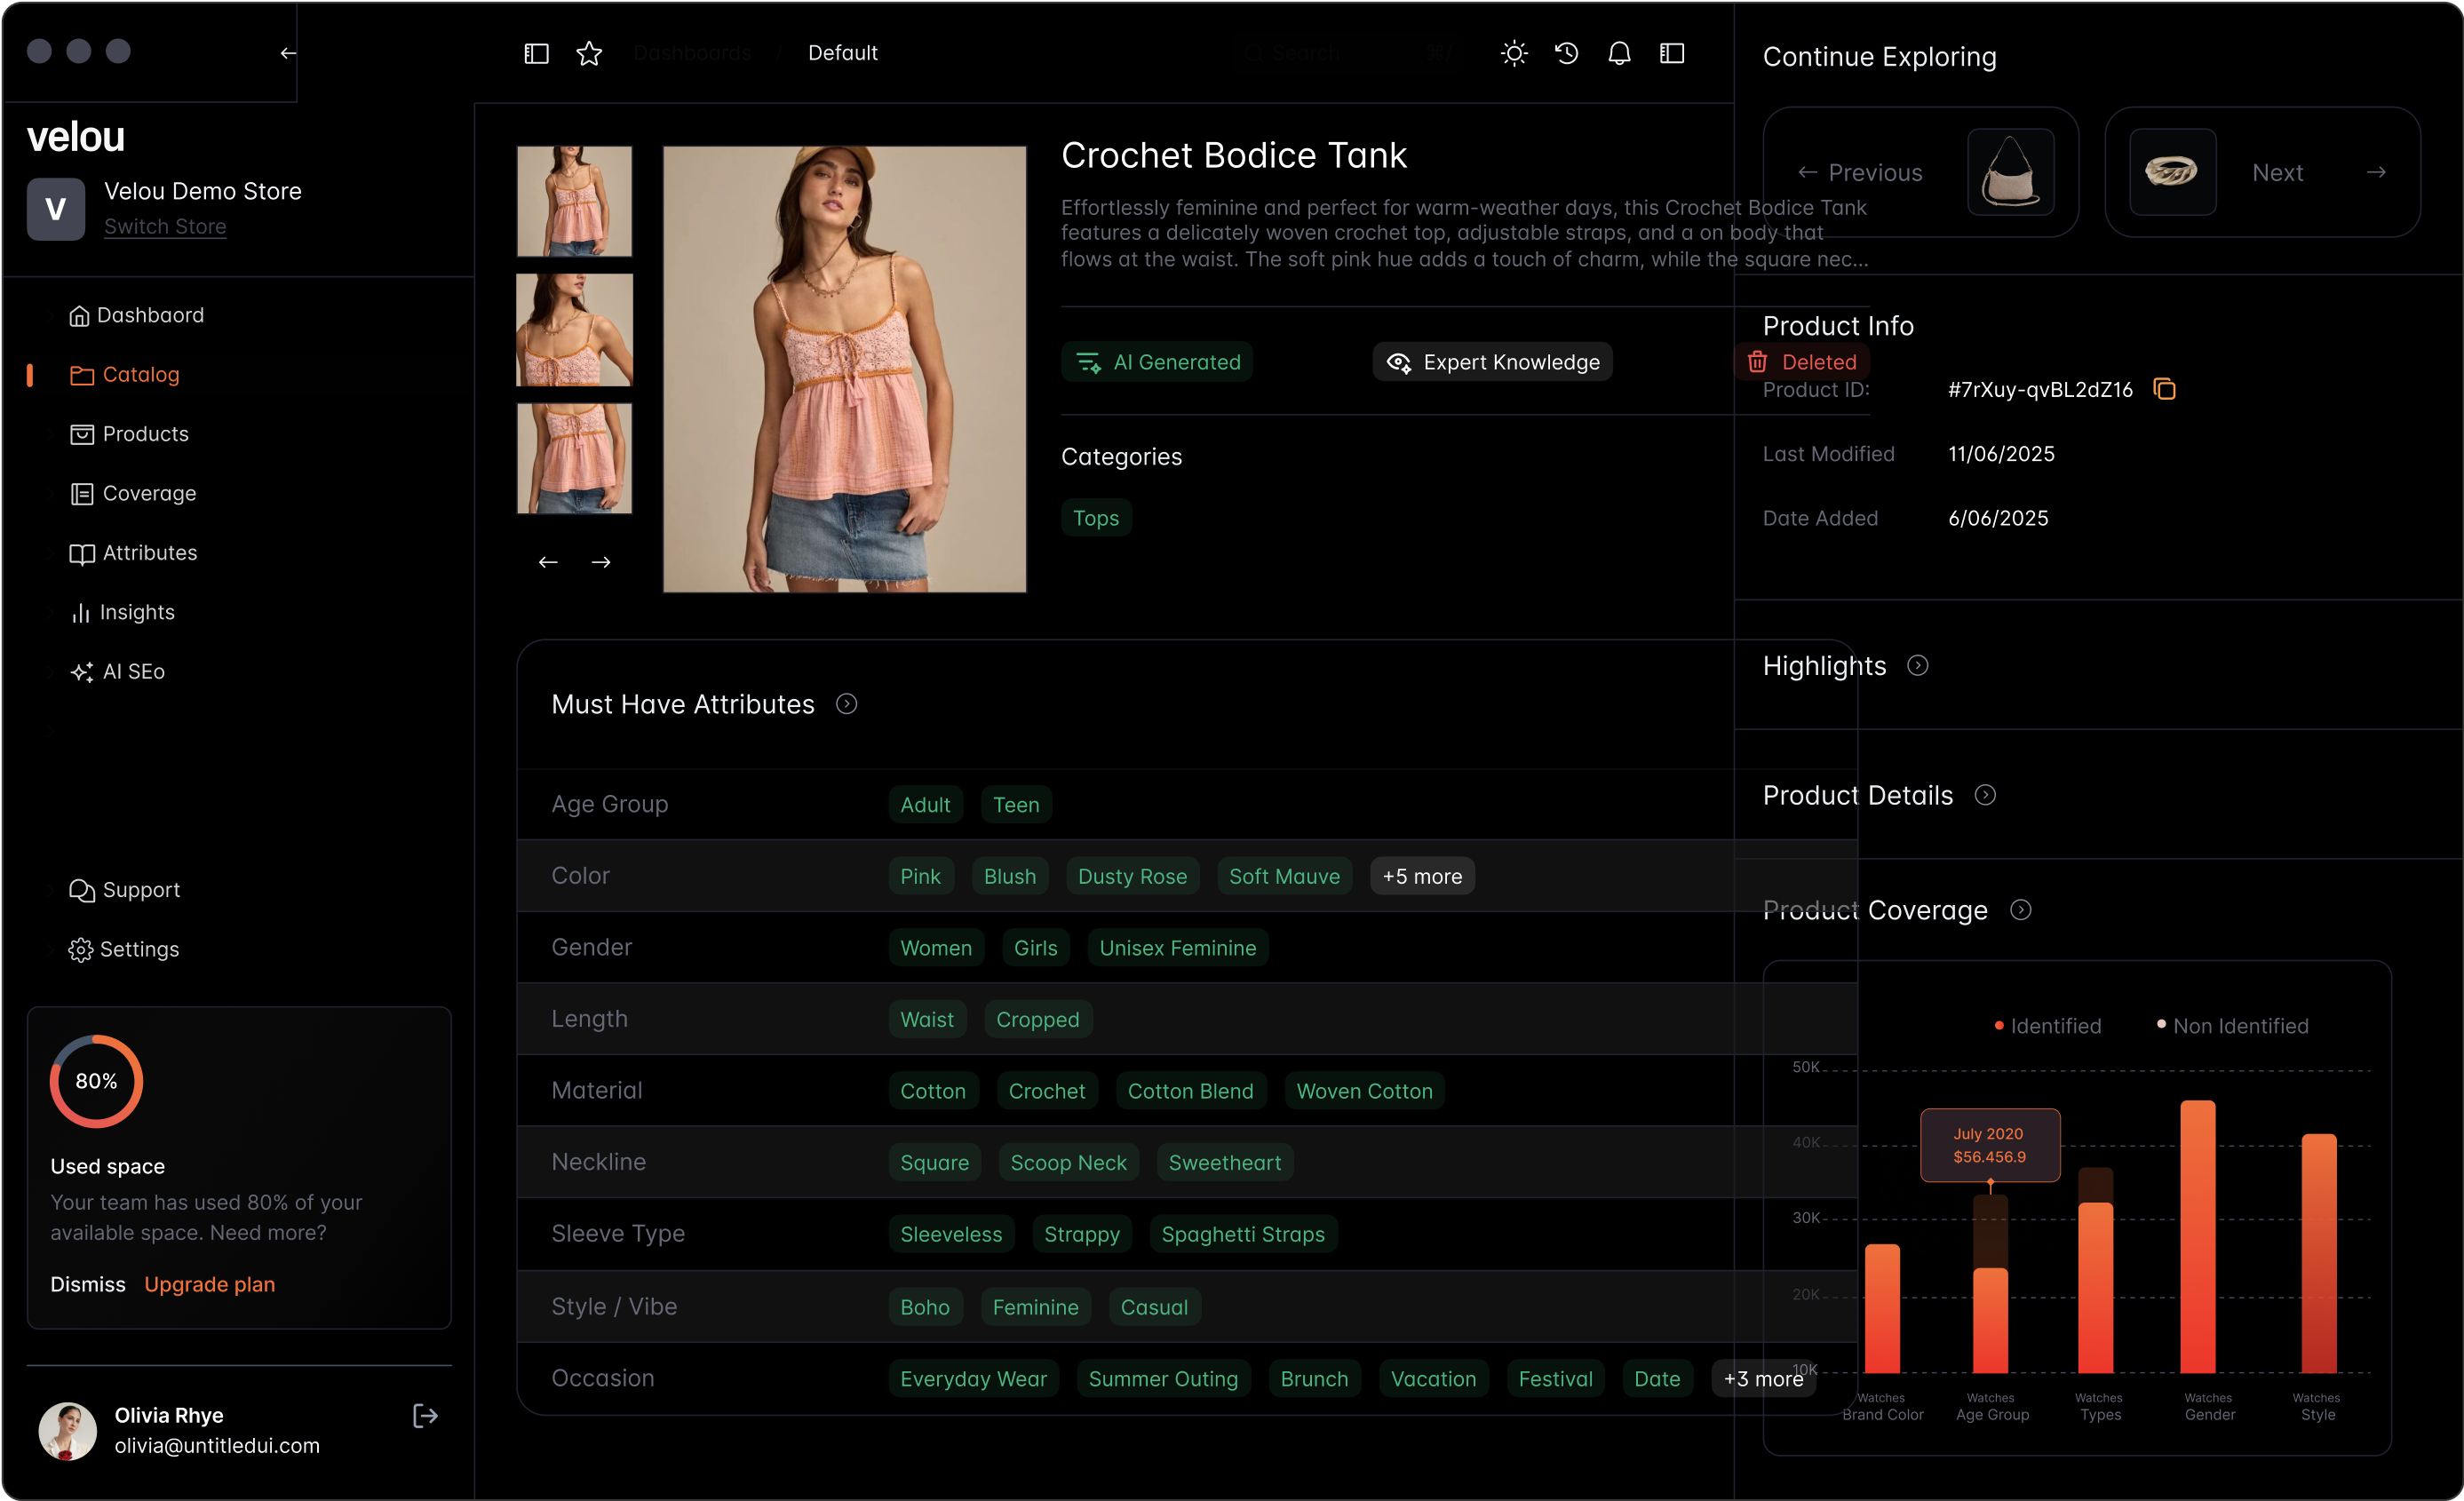Expand the Product Details section
The width and height of the screenshot is (2464, 1501).
1985,795
